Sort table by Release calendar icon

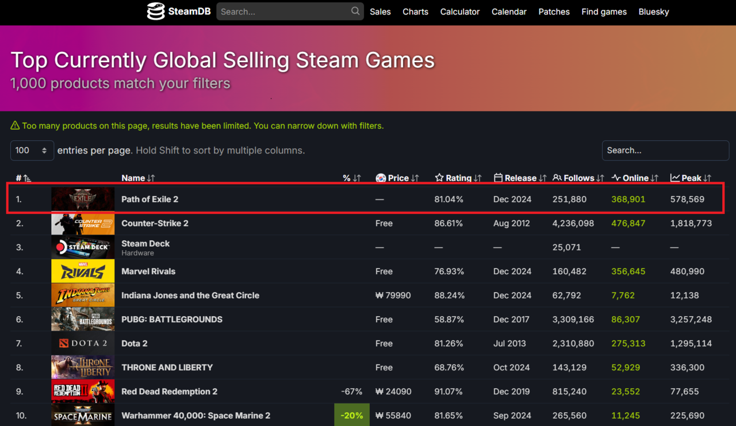click(x=498, y=178)
